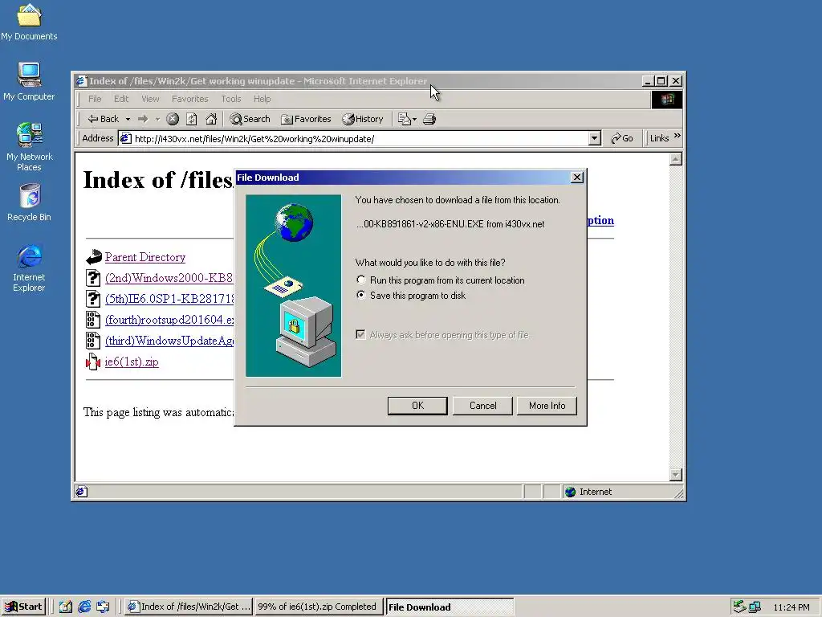
Task: Click the (fourth)rootsupd binary file icon
Action: pos(93,320)
